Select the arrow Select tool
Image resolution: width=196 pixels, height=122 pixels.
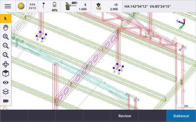pos(6,19)
